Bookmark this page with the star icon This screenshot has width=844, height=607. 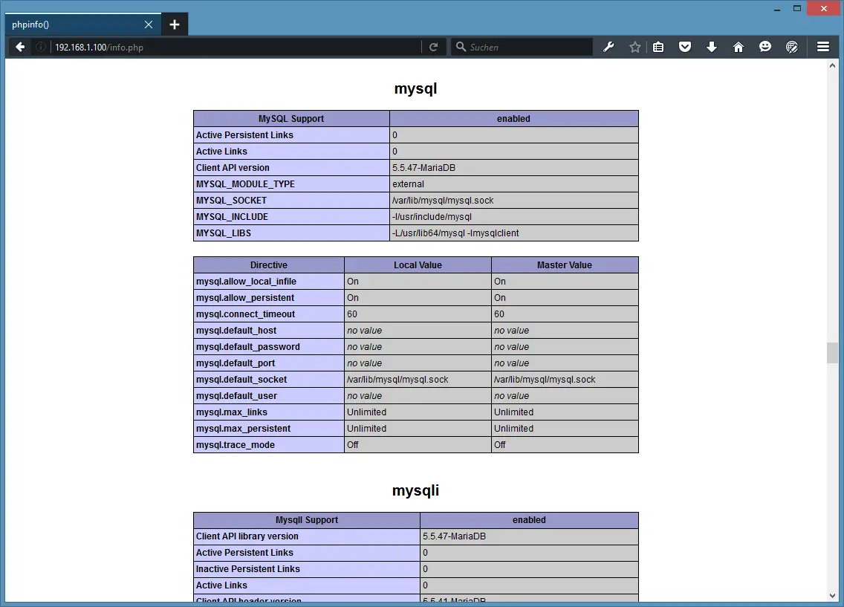click(x=635, y=48)
